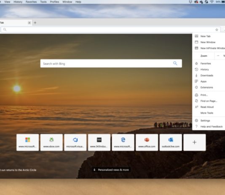Screen dimensions: 225x195
Task: Open the www.microsoft tile with the Edge logo
Action: coord(123,142)
